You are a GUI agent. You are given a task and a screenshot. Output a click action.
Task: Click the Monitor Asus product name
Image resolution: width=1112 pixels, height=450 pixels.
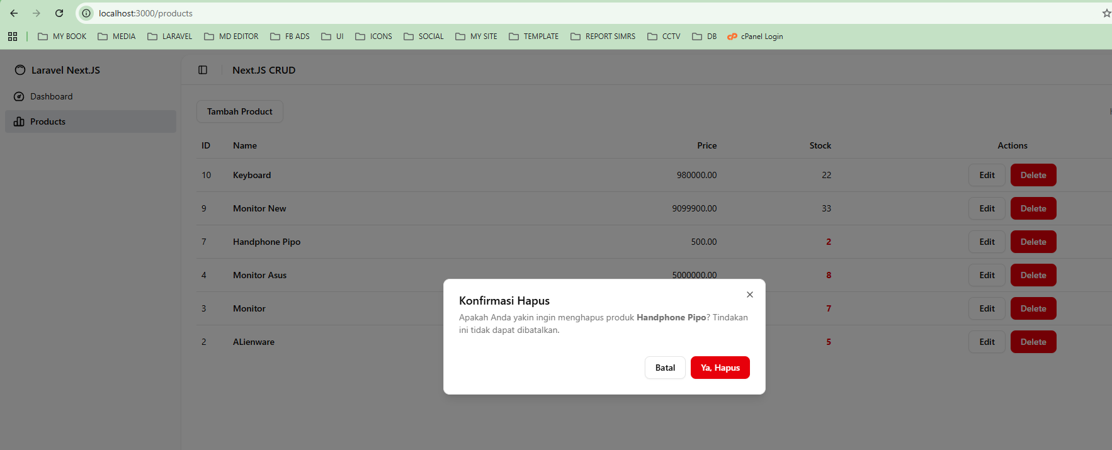pyautogui.click(x=259, y=275)
